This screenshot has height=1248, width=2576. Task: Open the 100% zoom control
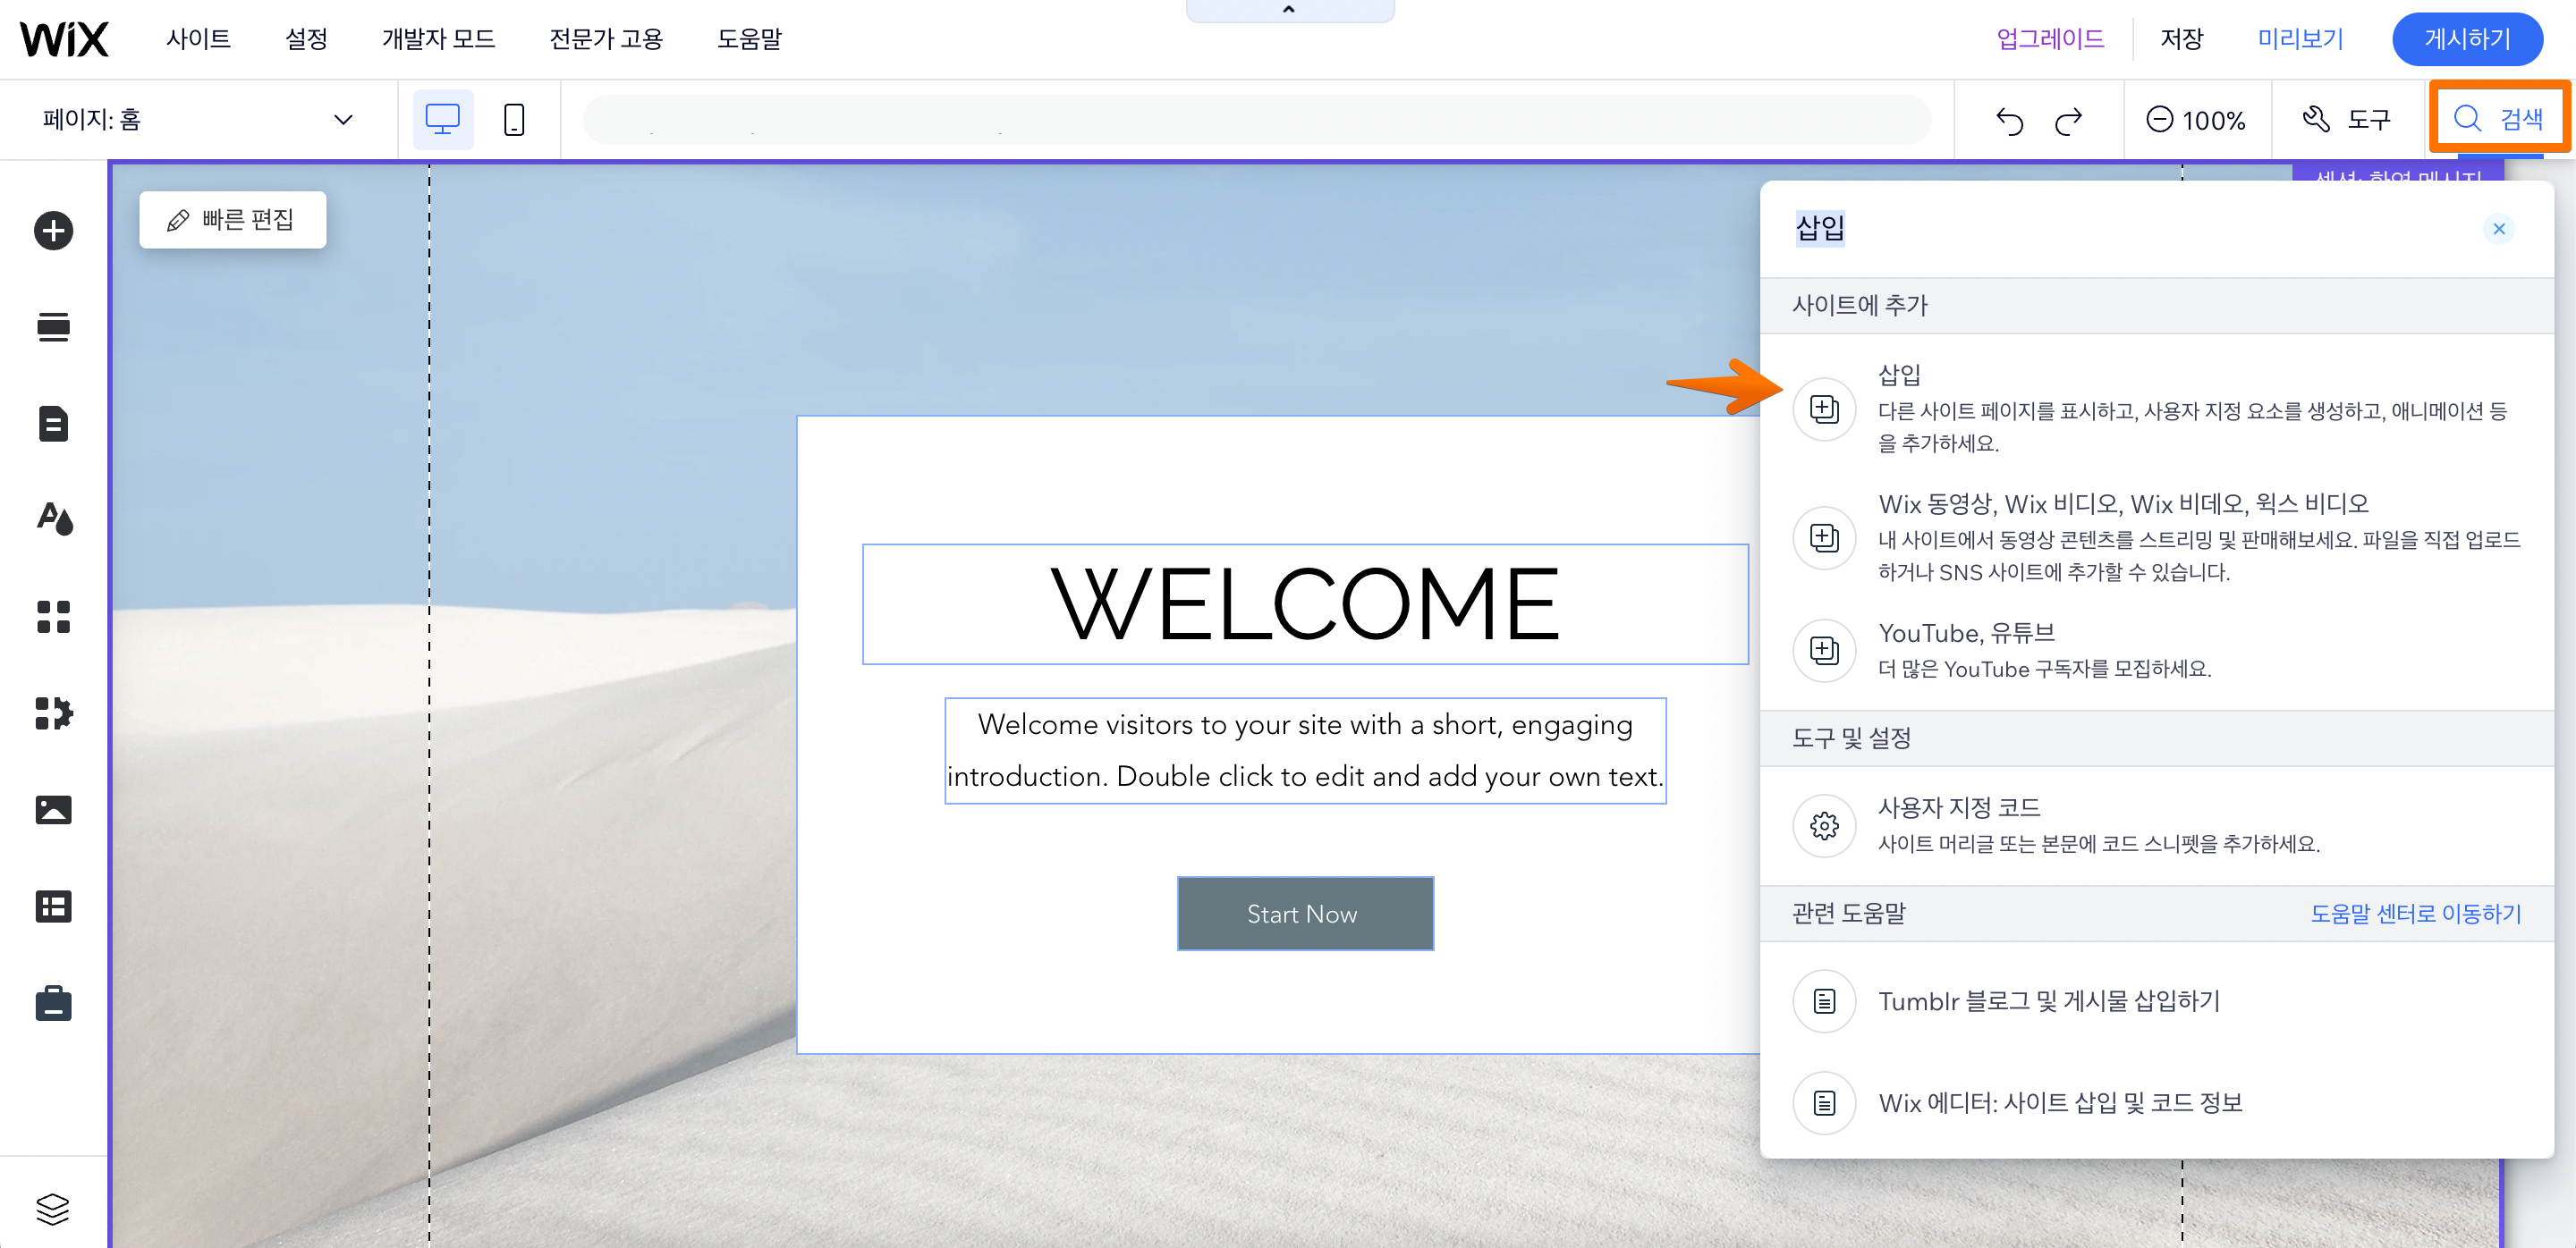tap(2196, 120)
